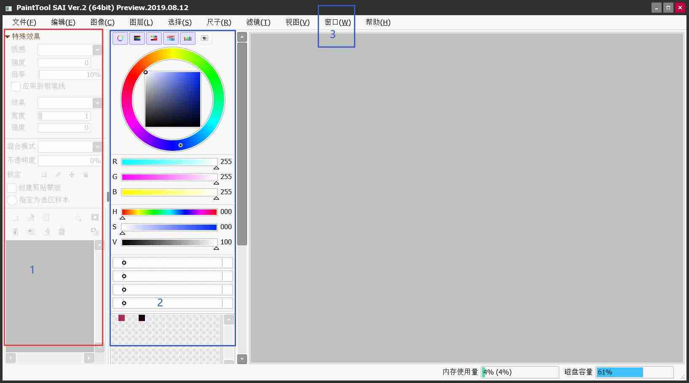Screen dimensions: 689x383
Task: Open the 图层(L) menu
Action: click(141, 22)
